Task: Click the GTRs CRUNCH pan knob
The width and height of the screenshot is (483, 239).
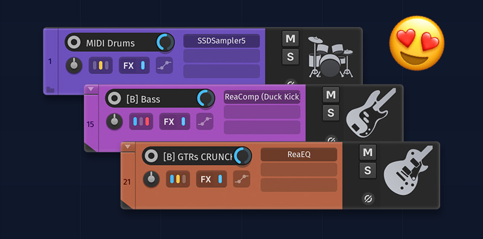Action: [x=152, y=179]
